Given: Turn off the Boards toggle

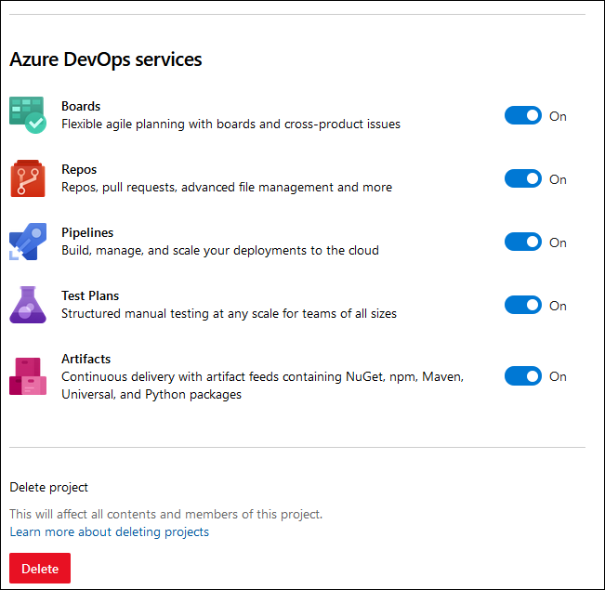Looking at the screenshot, I should click(523, 115).
